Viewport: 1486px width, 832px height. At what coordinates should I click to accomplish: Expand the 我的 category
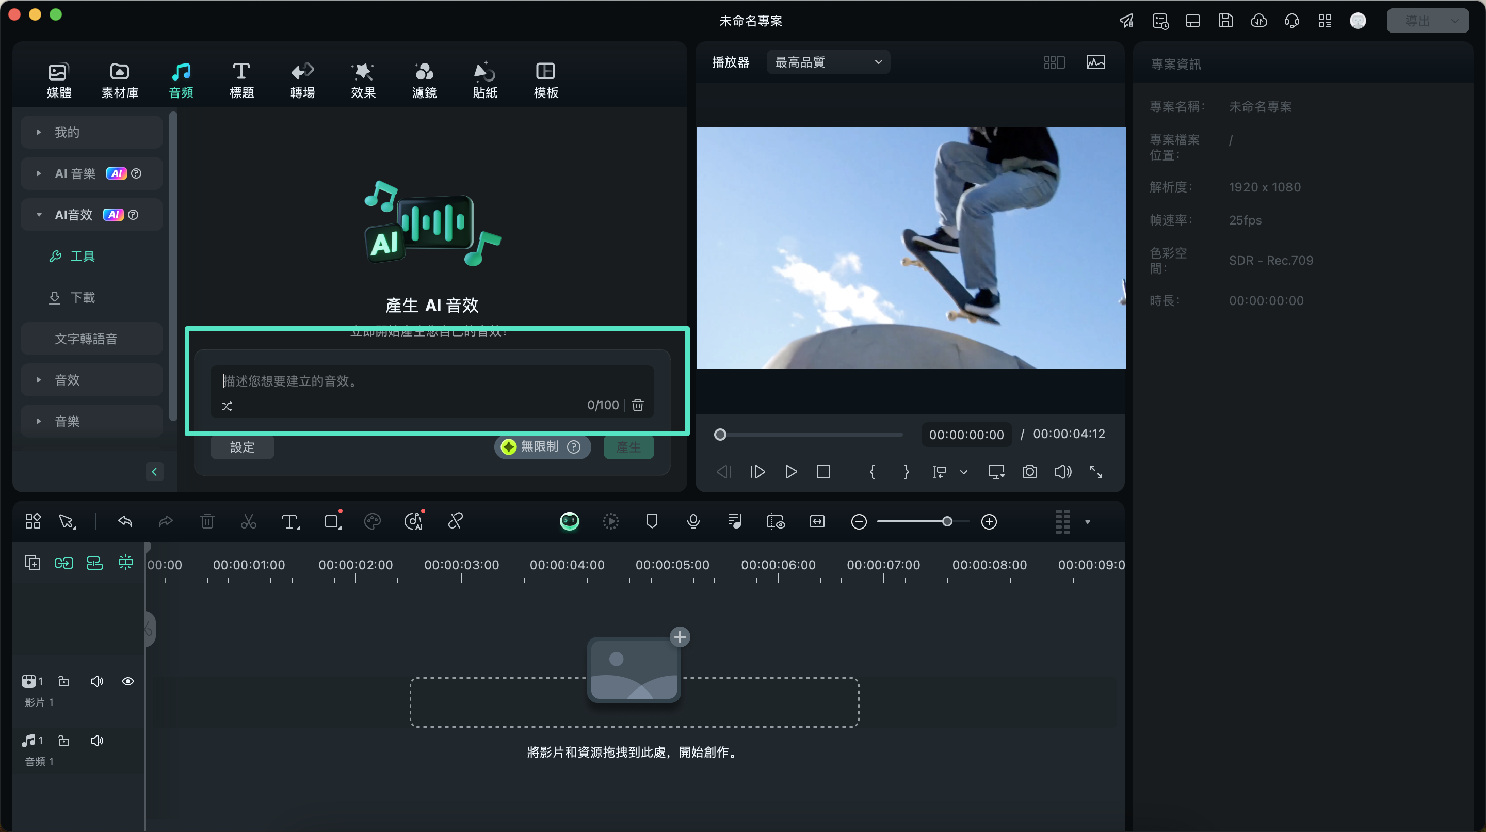click(x=92, y=132)
